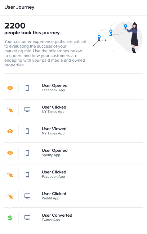Click the eye icon beside User Viewed NY Times App
Viewport: 147px width, 234px height.
(10, 131)
